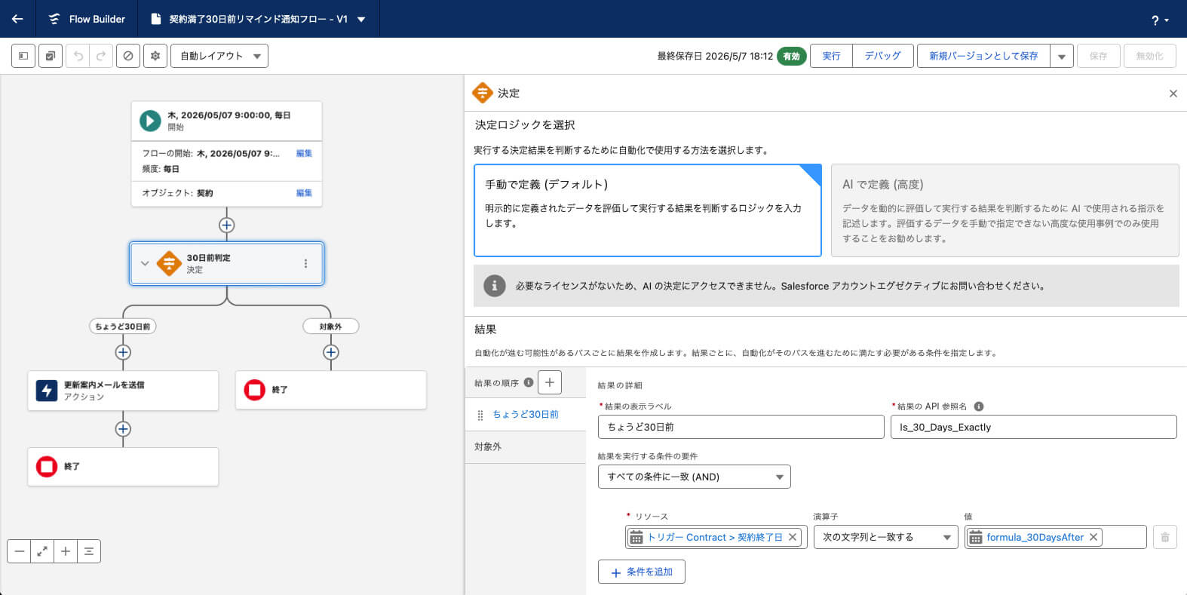
Task: Open すべての条件に一致 (AND) dropdown
Action: (x=695, y=477)
